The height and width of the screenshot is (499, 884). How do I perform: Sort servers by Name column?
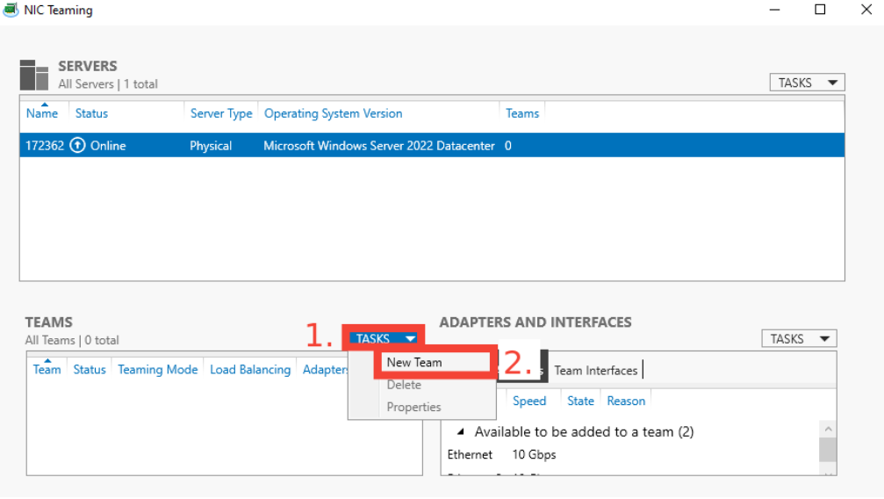point(42,113)
